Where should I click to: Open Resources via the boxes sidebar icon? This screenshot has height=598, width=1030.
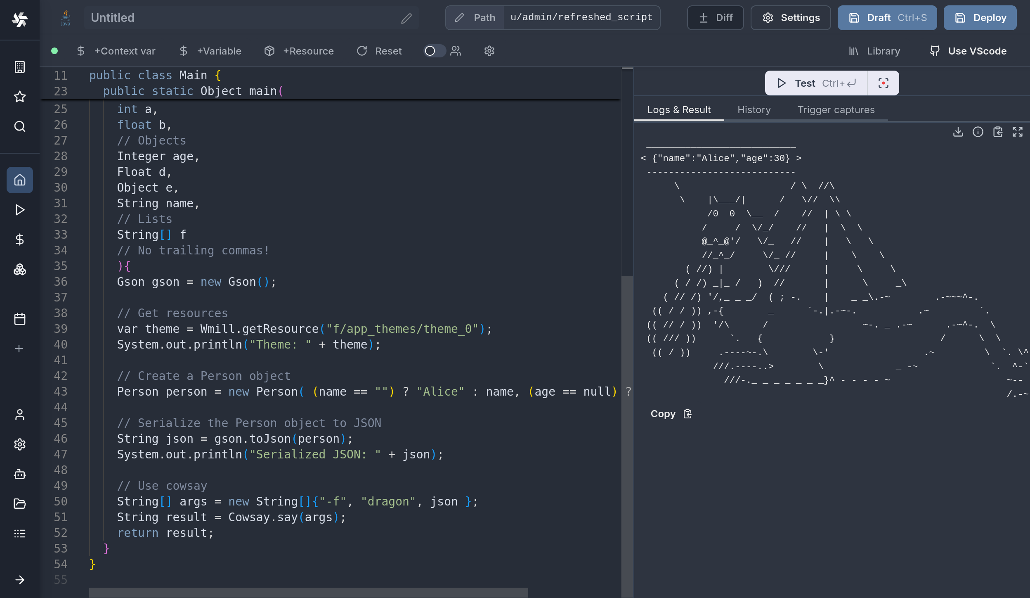(x=19, y=270)
